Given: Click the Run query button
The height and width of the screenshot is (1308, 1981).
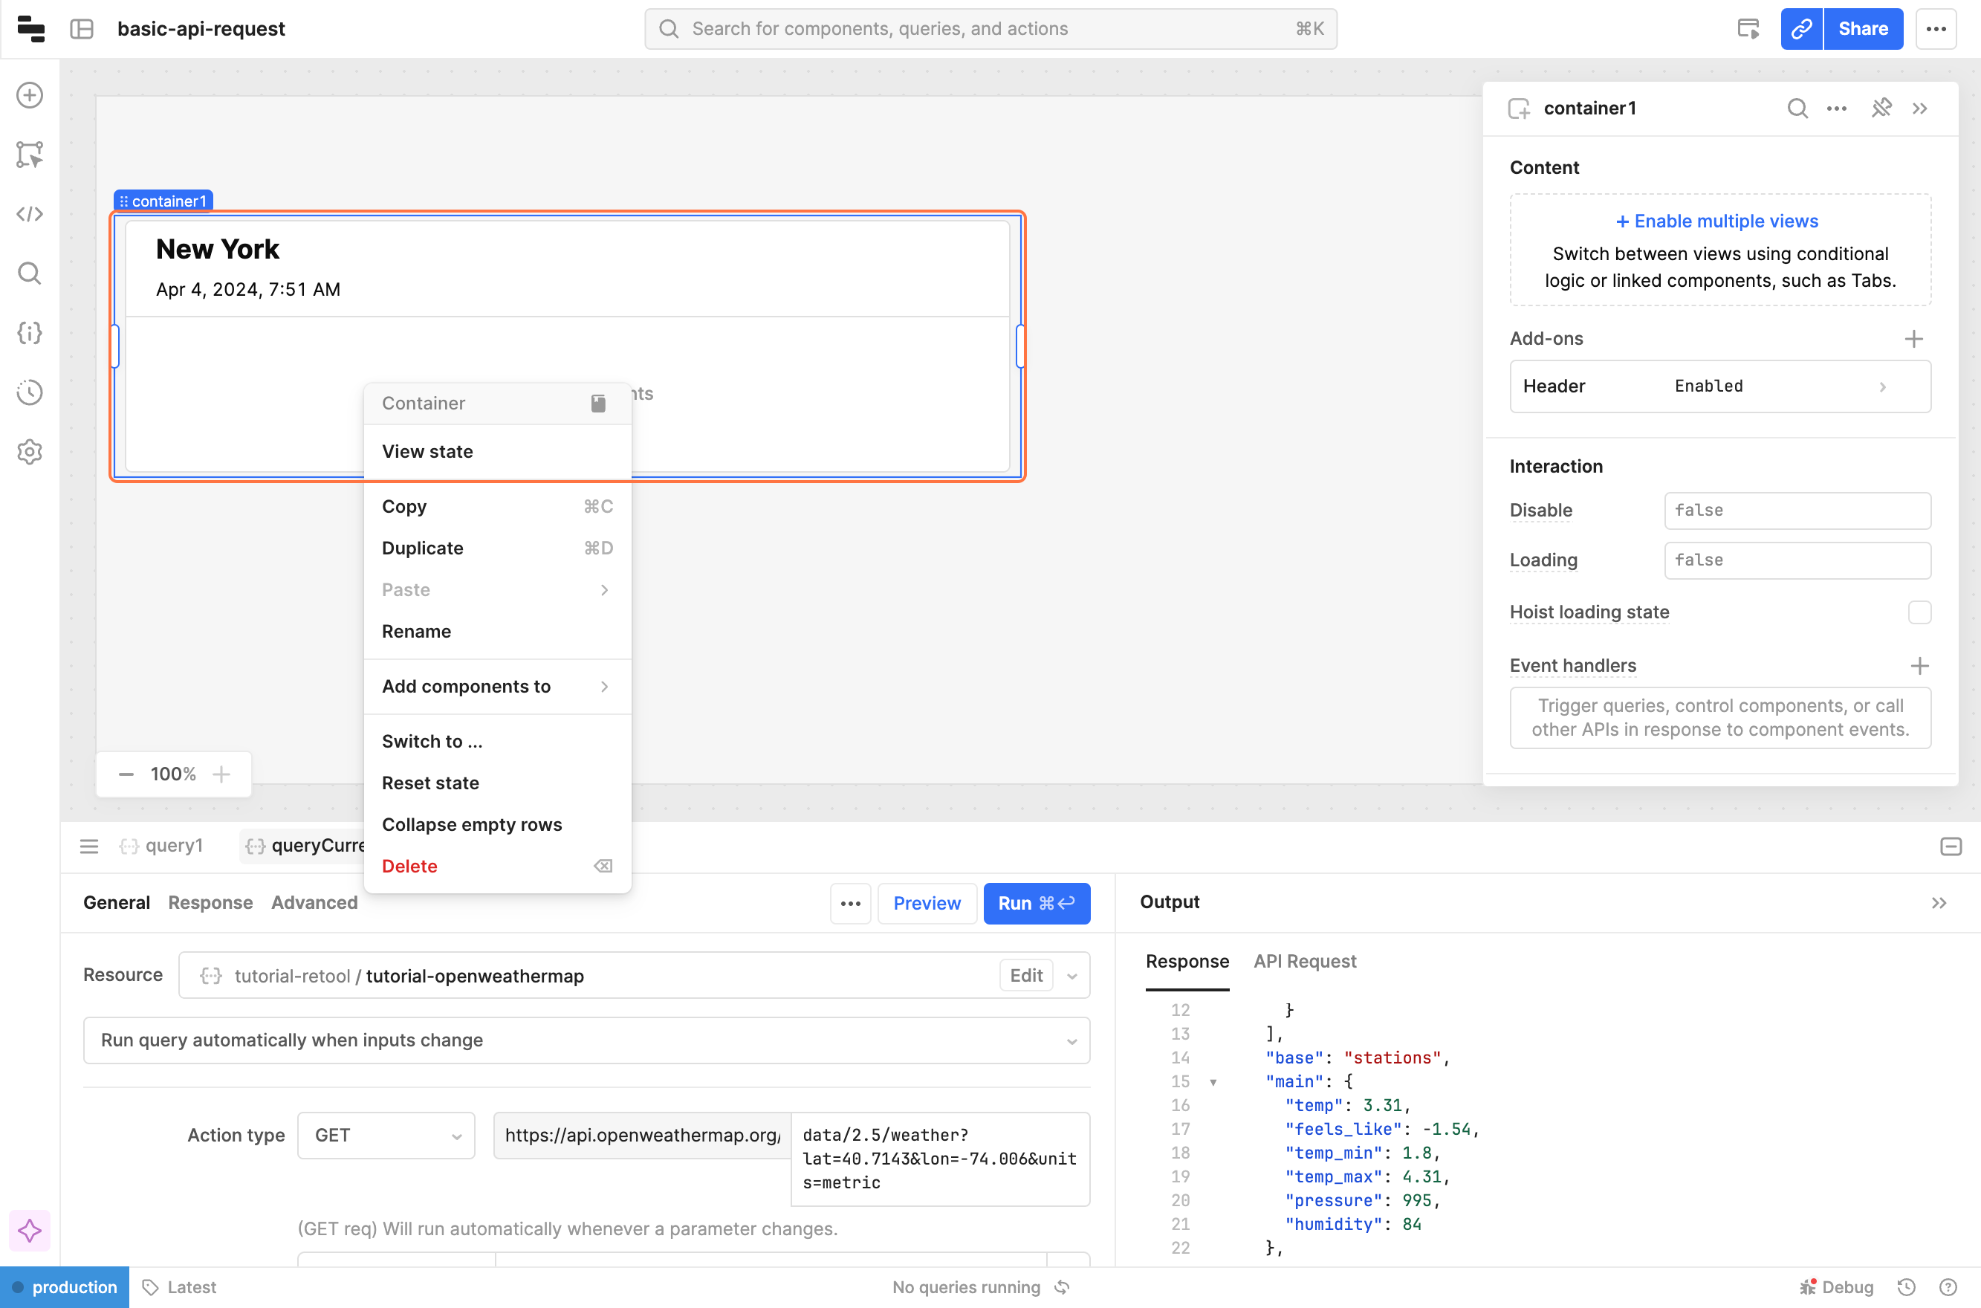Looking at the screenshot, I should coord(1036,904).
